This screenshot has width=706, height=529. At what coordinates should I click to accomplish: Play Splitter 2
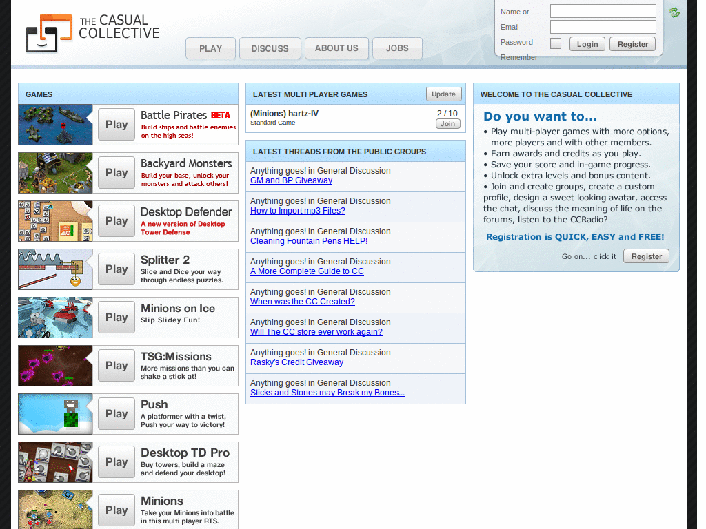point(117,269)
